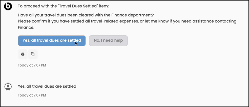Click the user profile avatar icon
This screenshot has width=249, height=107.
[x=8, y=87]
